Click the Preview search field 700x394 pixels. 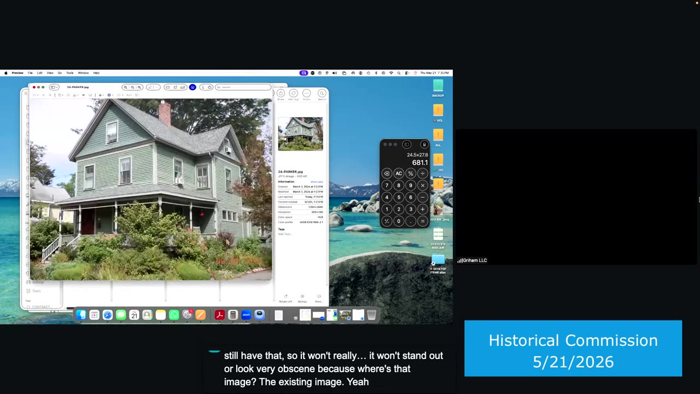[243, 87]
